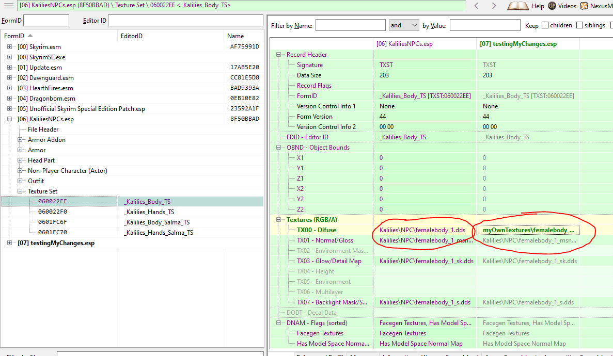Enable the Keep siblings checkbox
The height and width of the screenshot is (356, 613).
coord(579,25)
